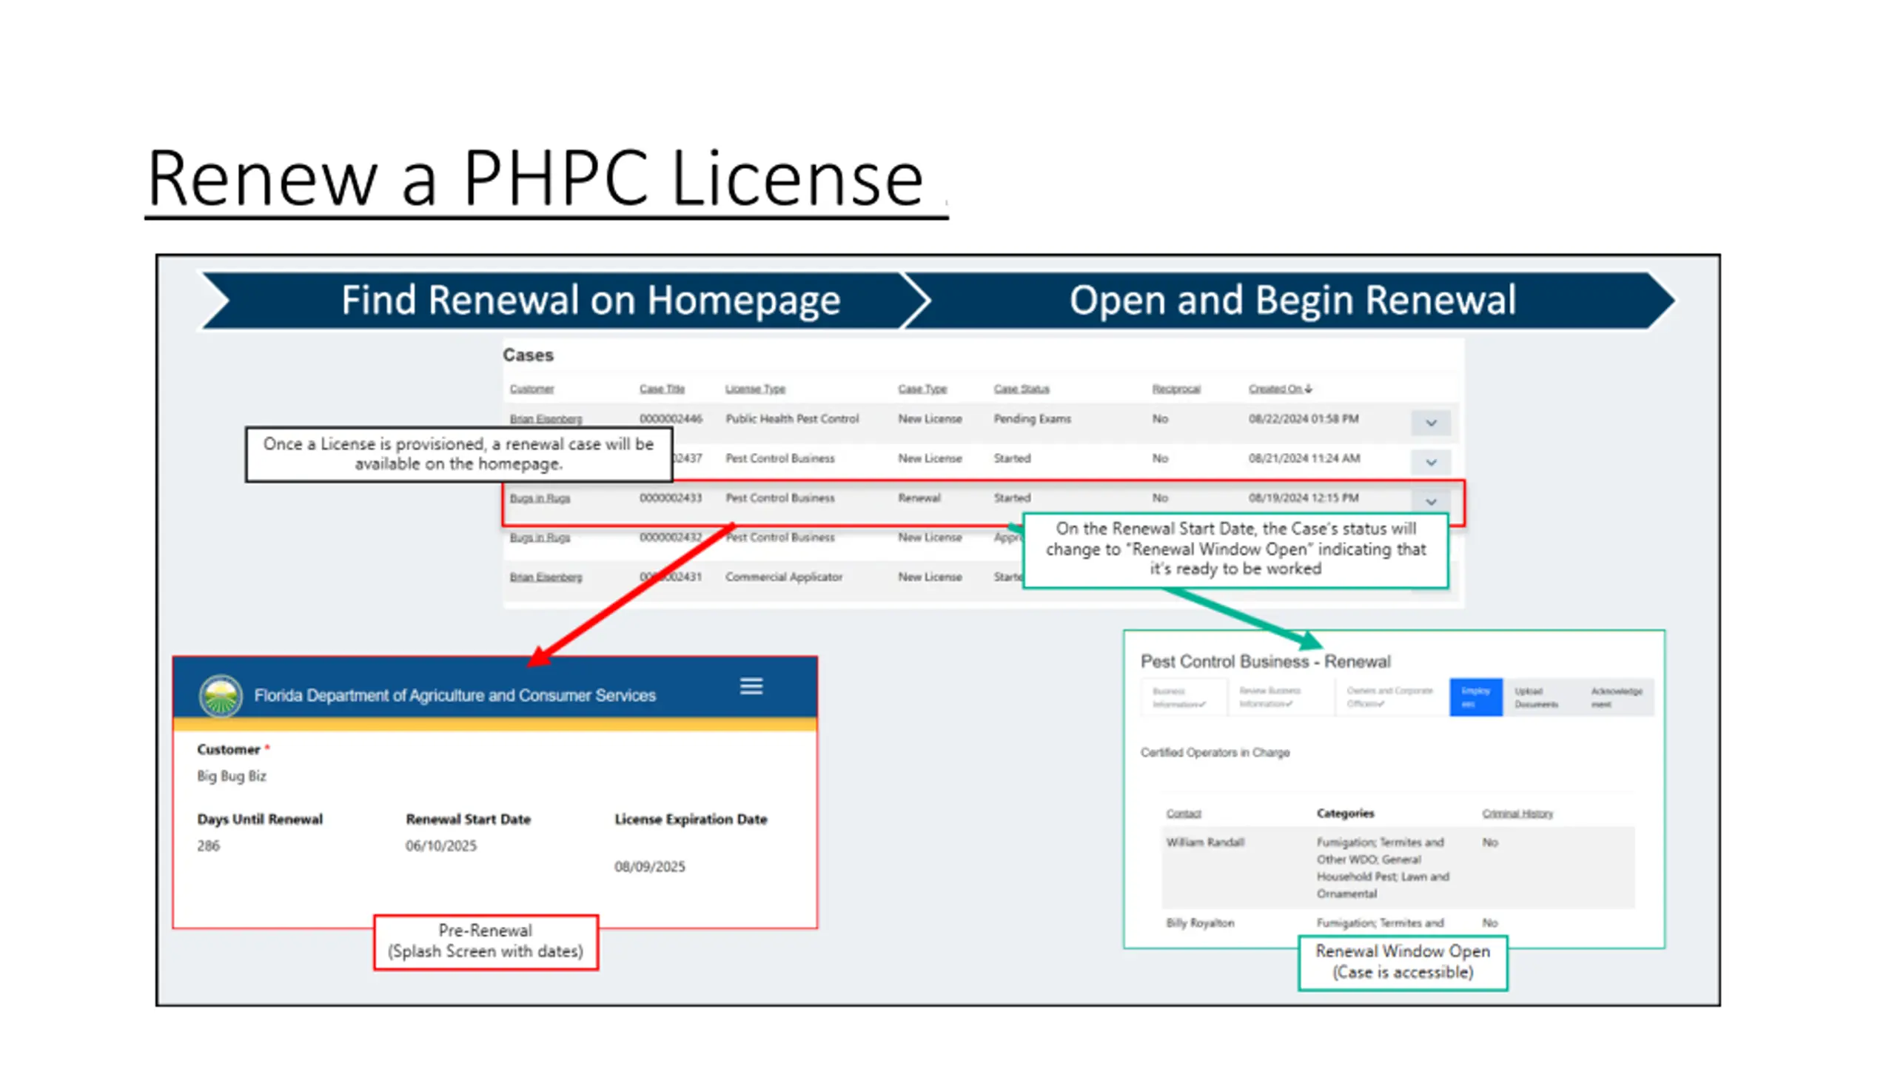Click the Categories column header

coord(1345,814)
